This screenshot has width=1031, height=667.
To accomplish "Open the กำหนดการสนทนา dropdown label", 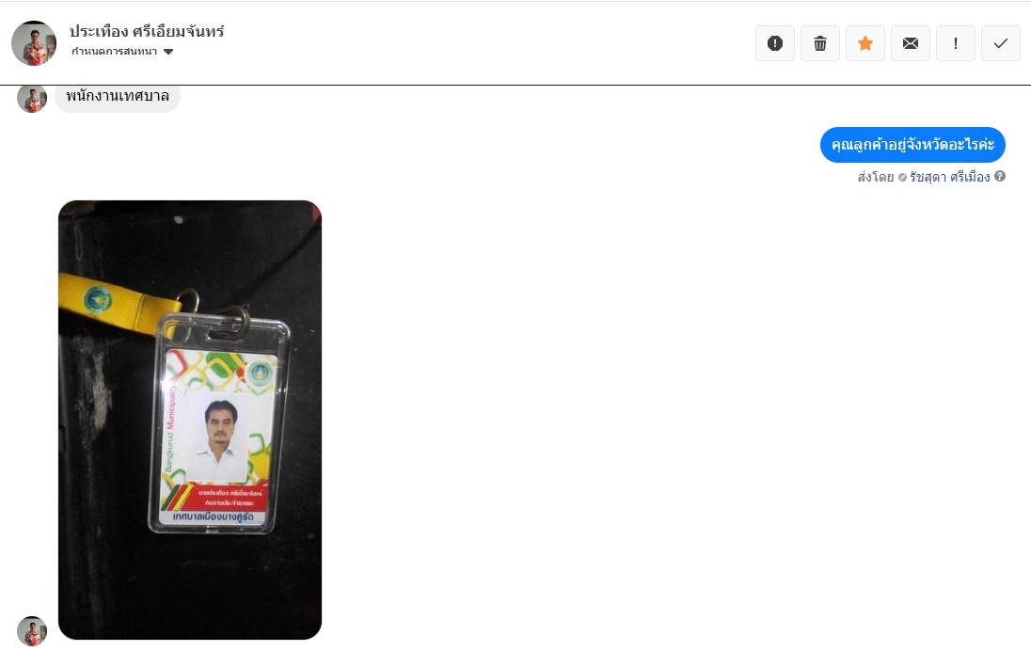I will (114, 52).
